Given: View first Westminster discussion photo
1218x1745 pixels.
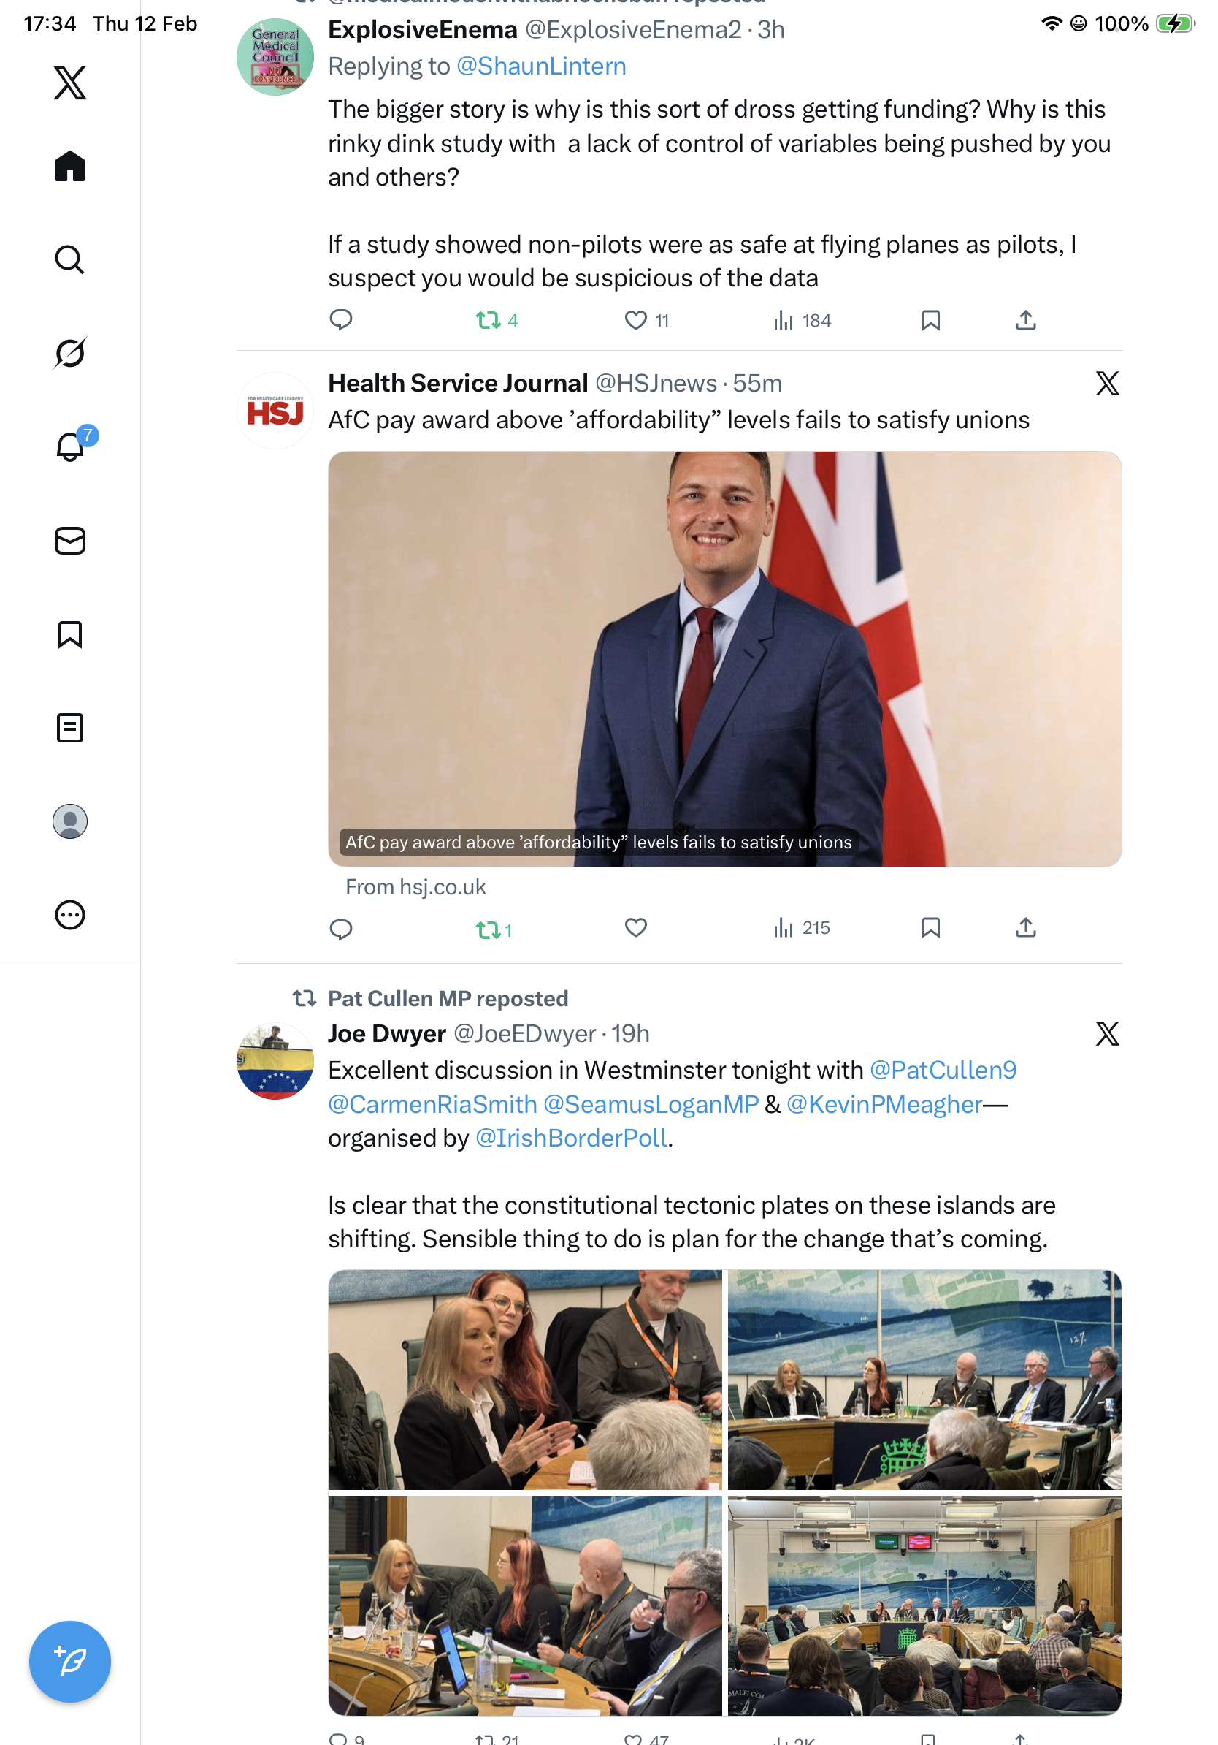Looking at the screenshot, I should point(525,1379).
